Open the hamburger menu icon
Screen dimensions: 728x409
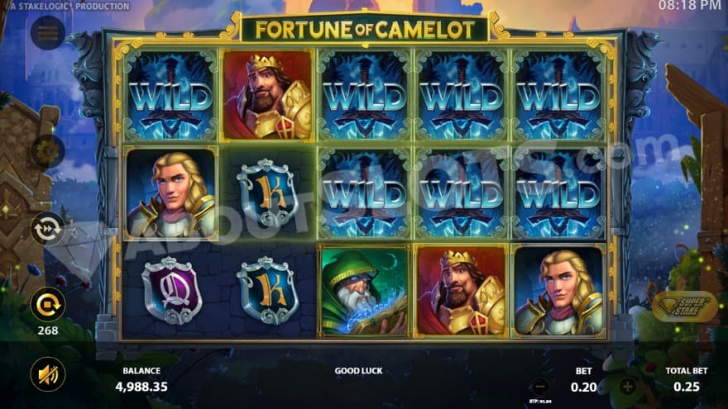[48, 32]
